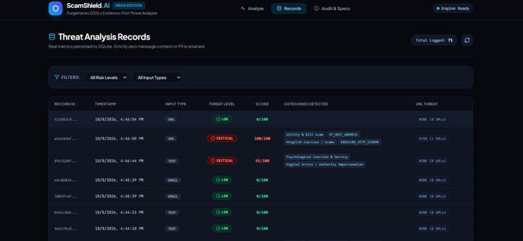Click the SMS type tag in row a1a14daf
The height and width of the screenshot is (241, 523).
tap(171, 139)
